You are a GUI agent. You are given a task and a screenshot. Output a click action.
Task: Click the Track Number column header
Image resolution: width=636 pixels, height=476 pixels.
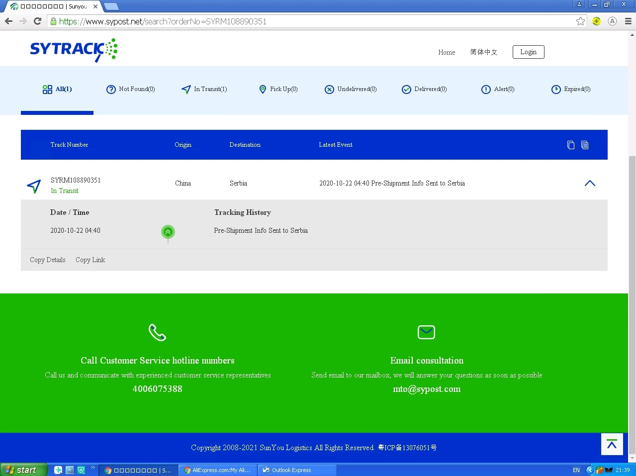point(69,145)
